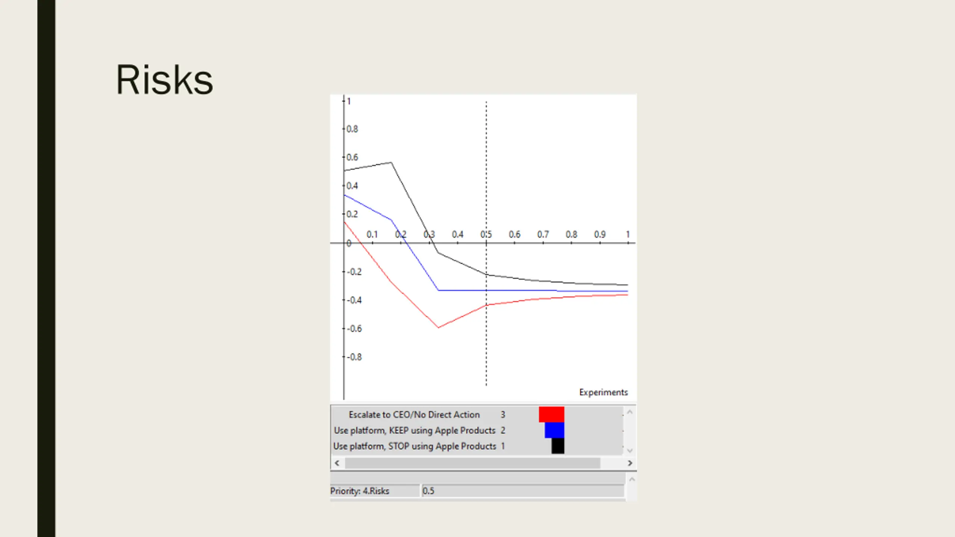
Task: Select the Escalate to CEO/No Direct Action row
Action: 414,415
